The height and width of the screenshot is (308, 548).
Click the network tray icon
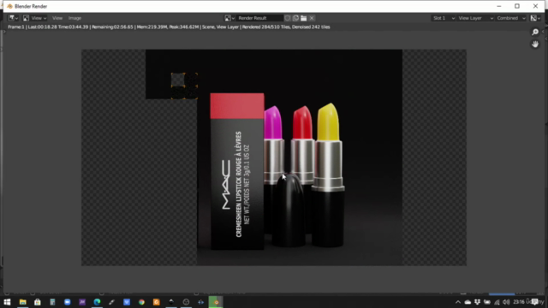pyautogui.click(x=497, y=302)
